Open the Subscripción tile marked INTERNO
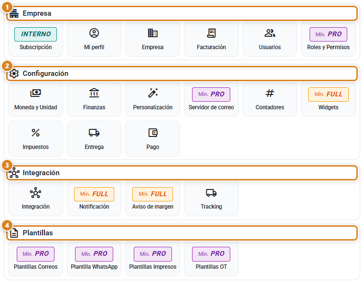This screenshot has width=364, height=284. [x=35, y=39]
